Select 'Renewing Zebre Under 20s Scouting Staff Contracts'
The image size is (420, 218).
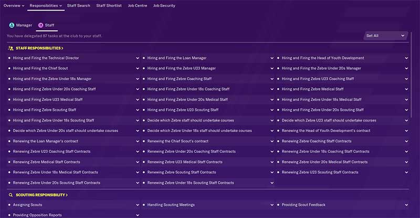click(x=57, y=183)
